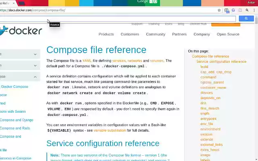Open the Chrome three-dot menu
The image size is (258, 161).
(254, 10)
